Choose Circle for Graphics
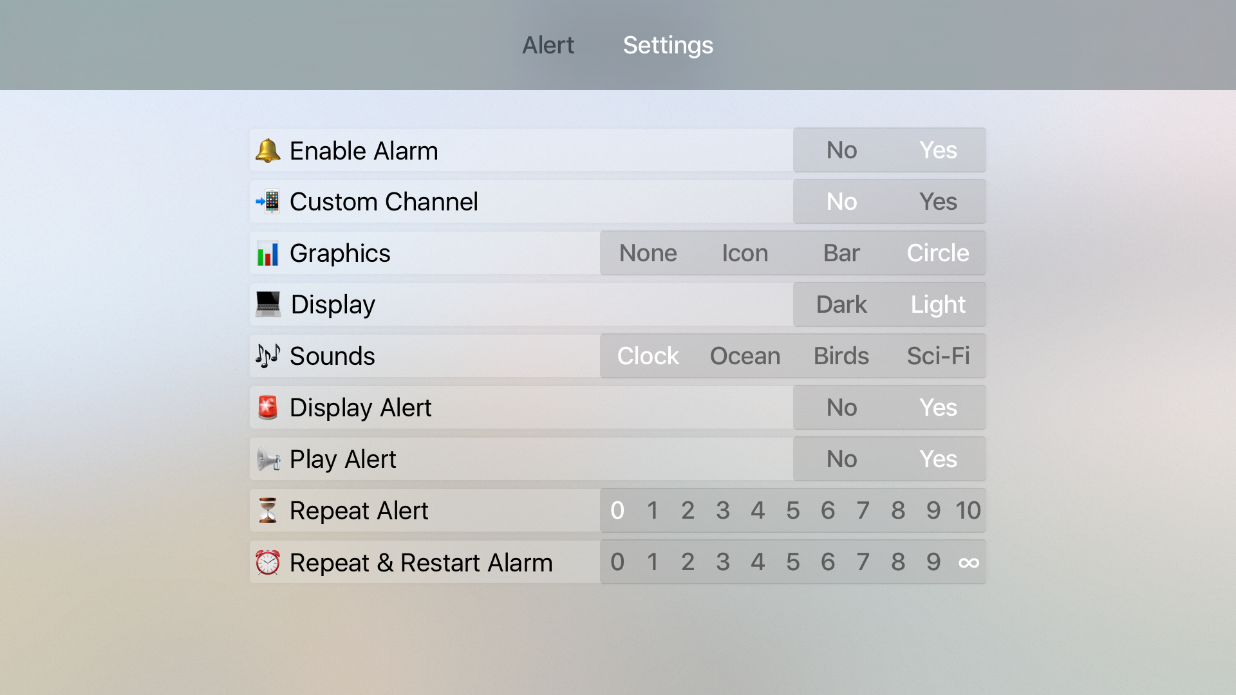 [x=938, y=253]
